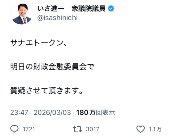Click the blue verified badge
Screen dimensions: 190x138
[x=111, y=9]
